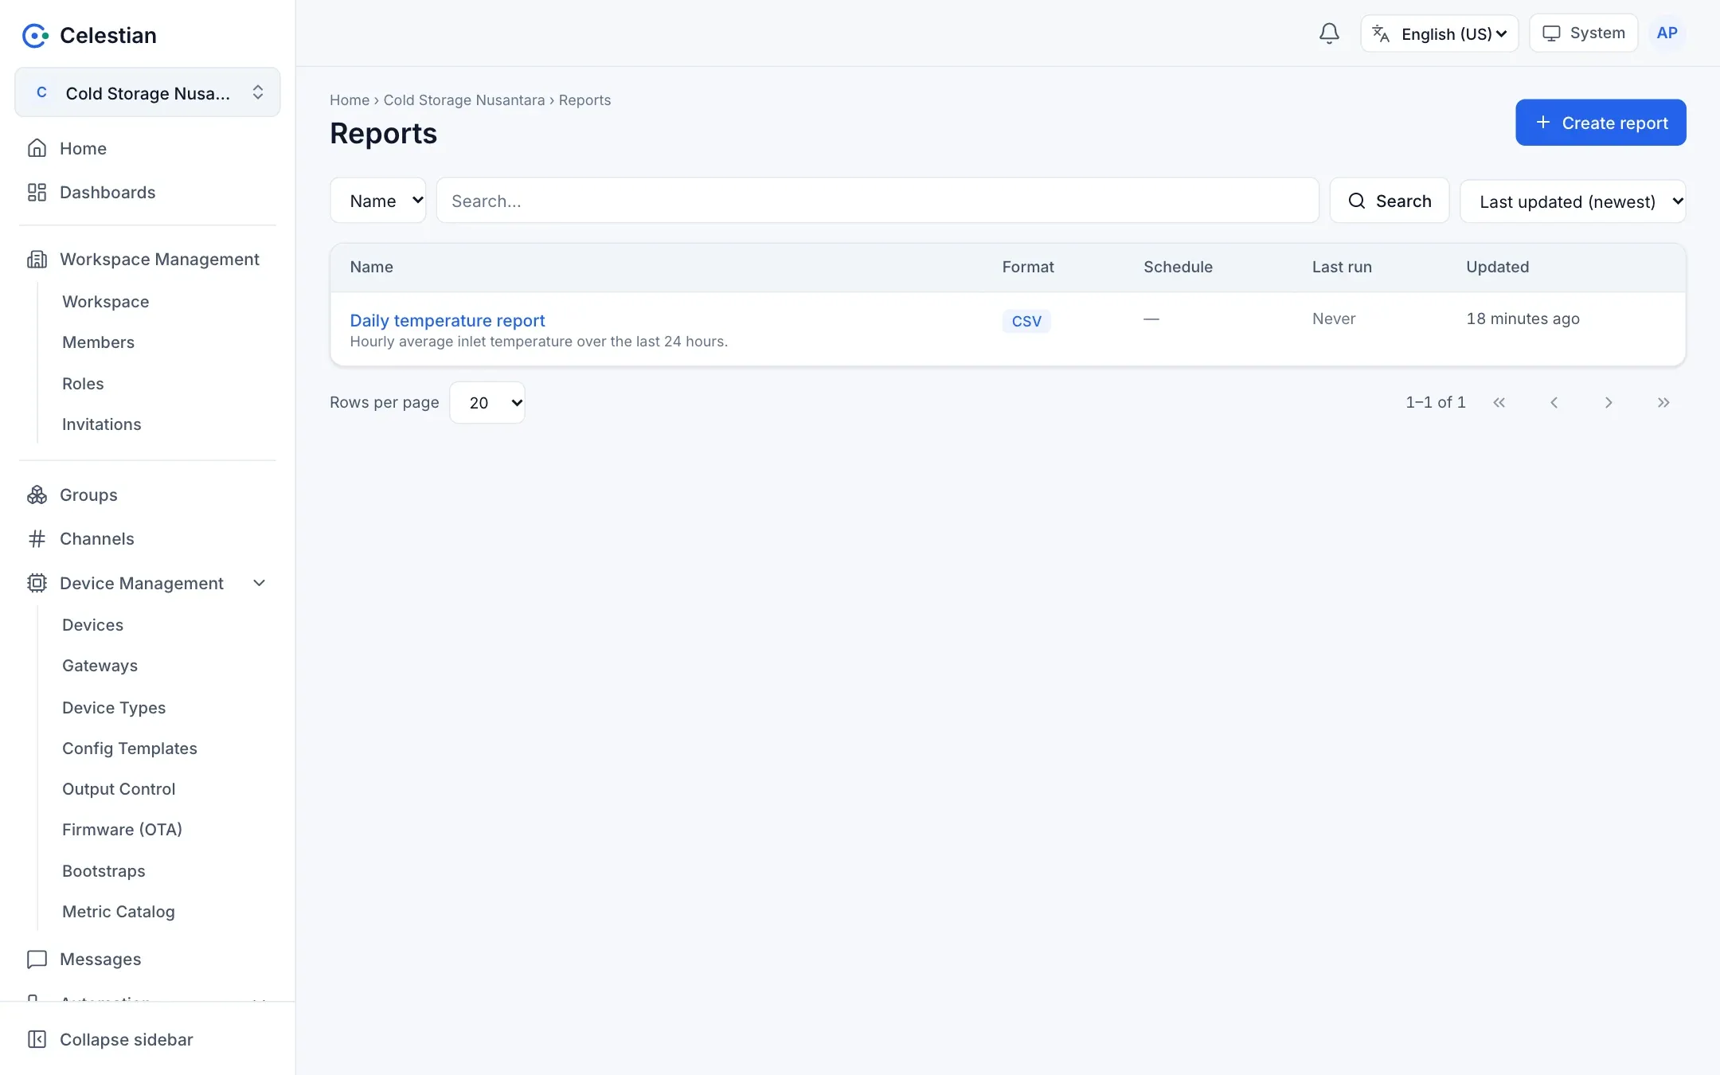Open Firmware (OTA) page
Viewport: 1720px width, 1075px height.
[122, 830]
